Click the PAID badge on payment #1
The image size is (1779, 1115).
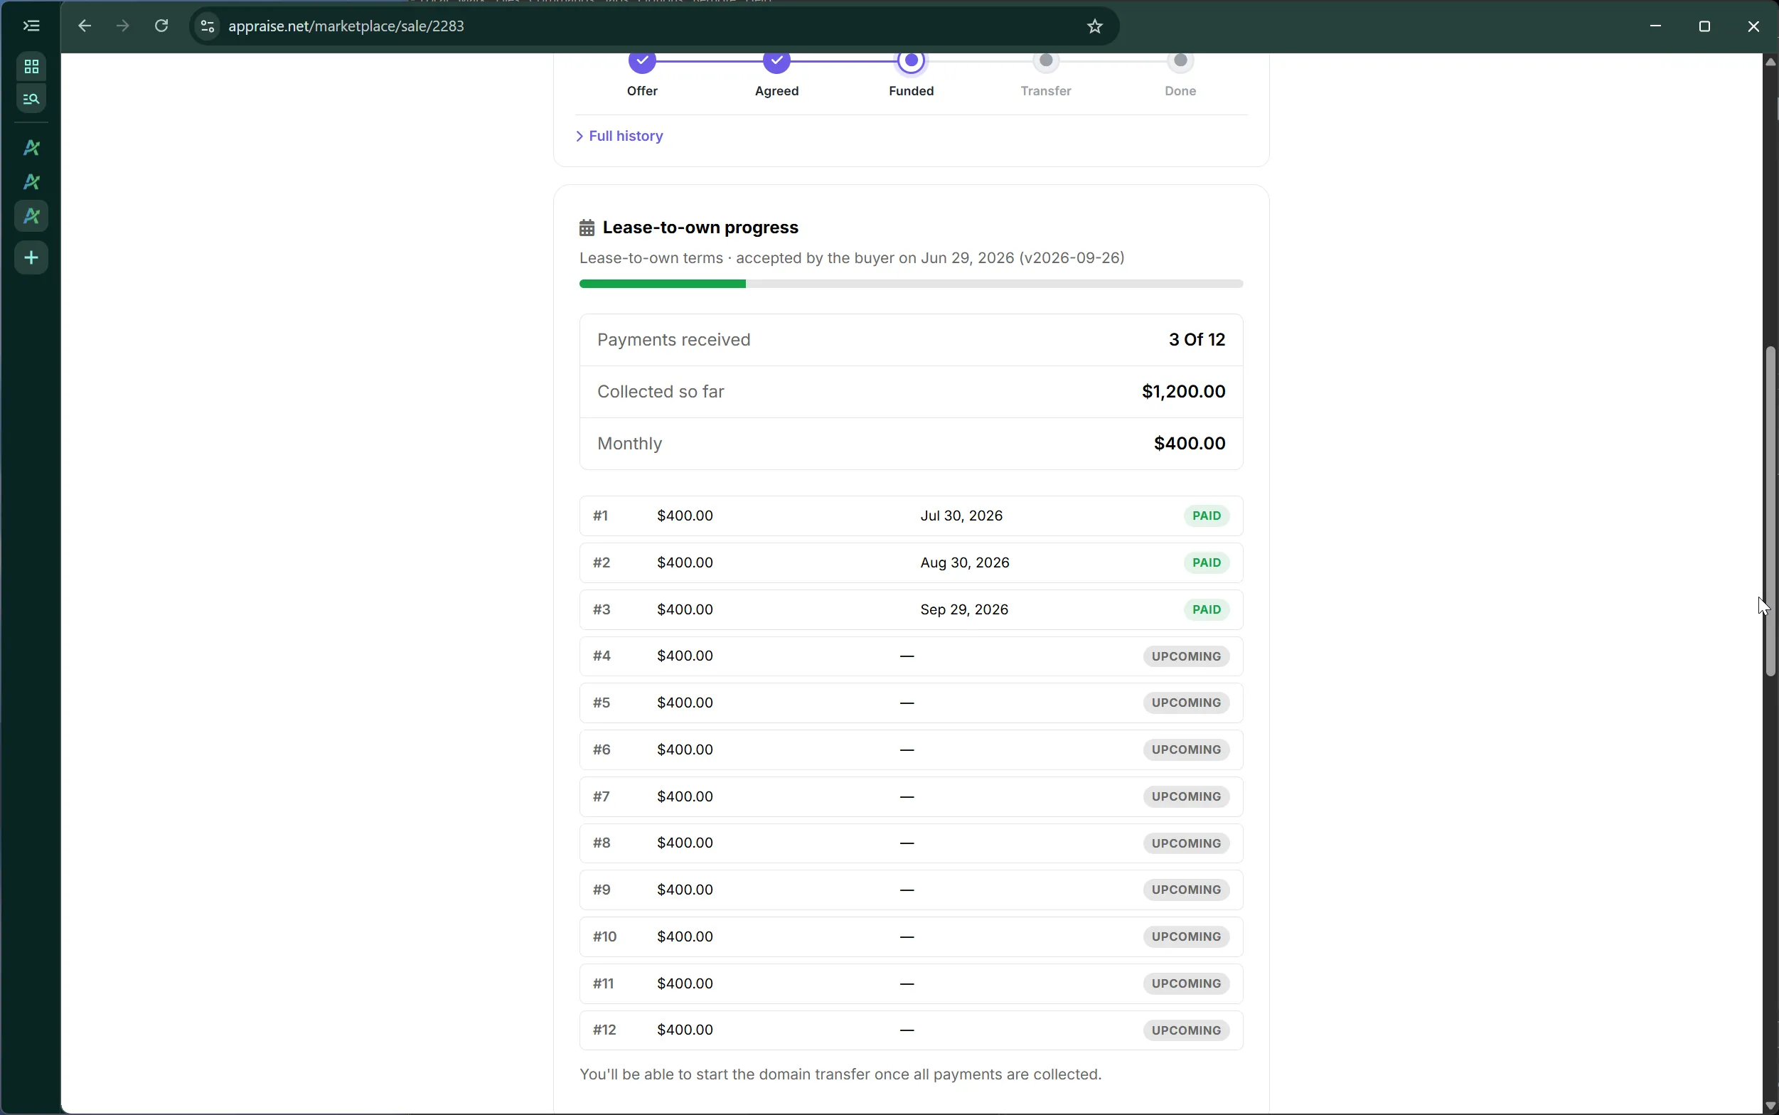tap(1206, 516)
